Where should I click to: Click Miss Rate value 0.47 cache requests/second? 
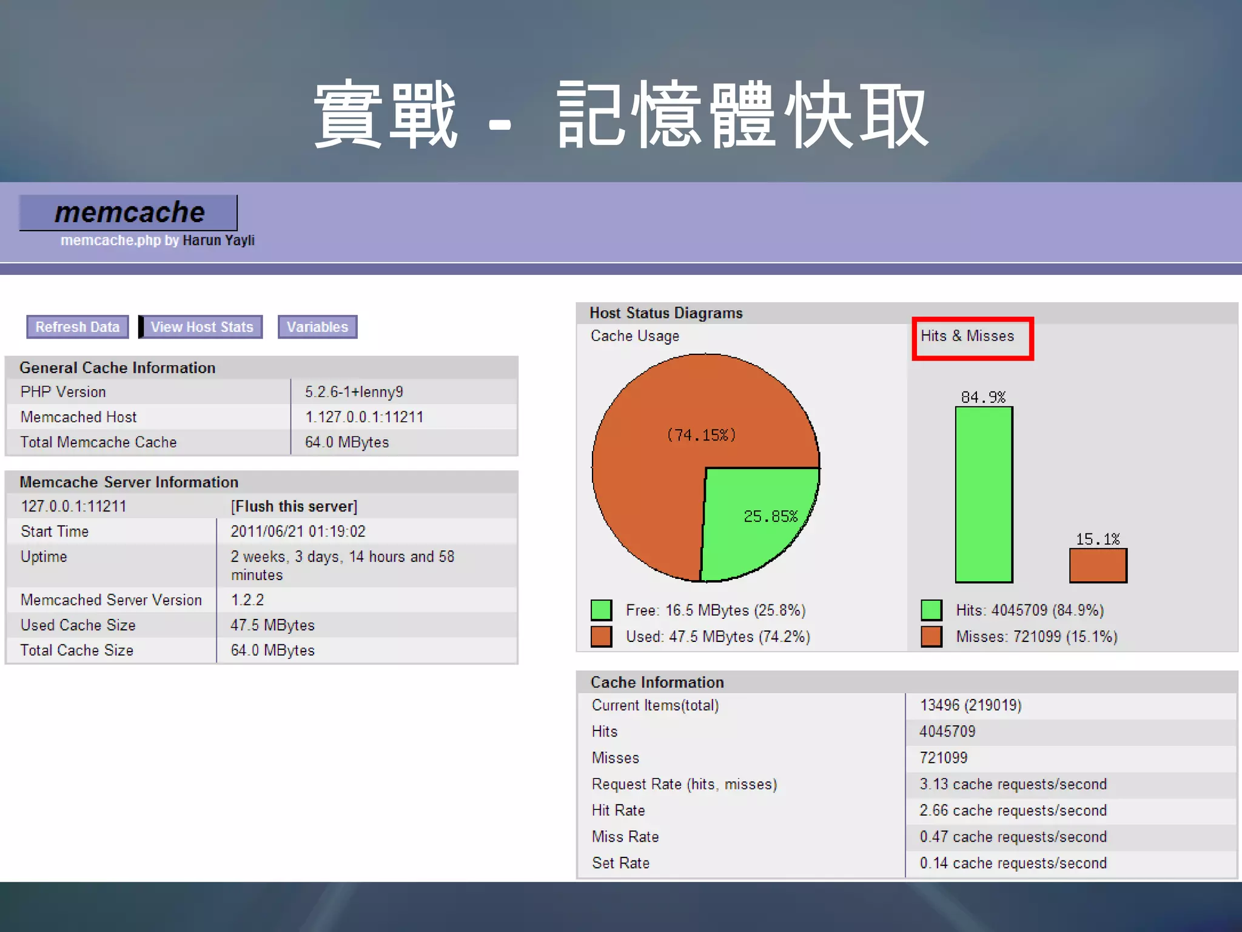coord(1013,837)
